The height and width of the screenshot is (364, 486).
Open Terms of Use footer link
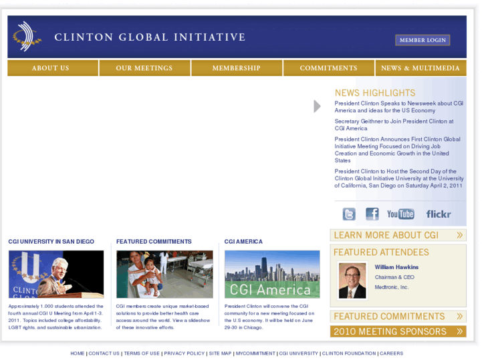pyautogui.click(x=142, y=353)
